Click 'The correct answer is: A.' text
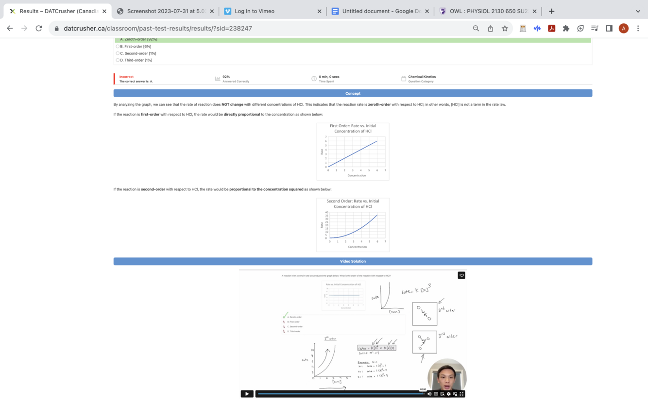The width and height of the screenshot is (648, 405). tap(136, 82)
